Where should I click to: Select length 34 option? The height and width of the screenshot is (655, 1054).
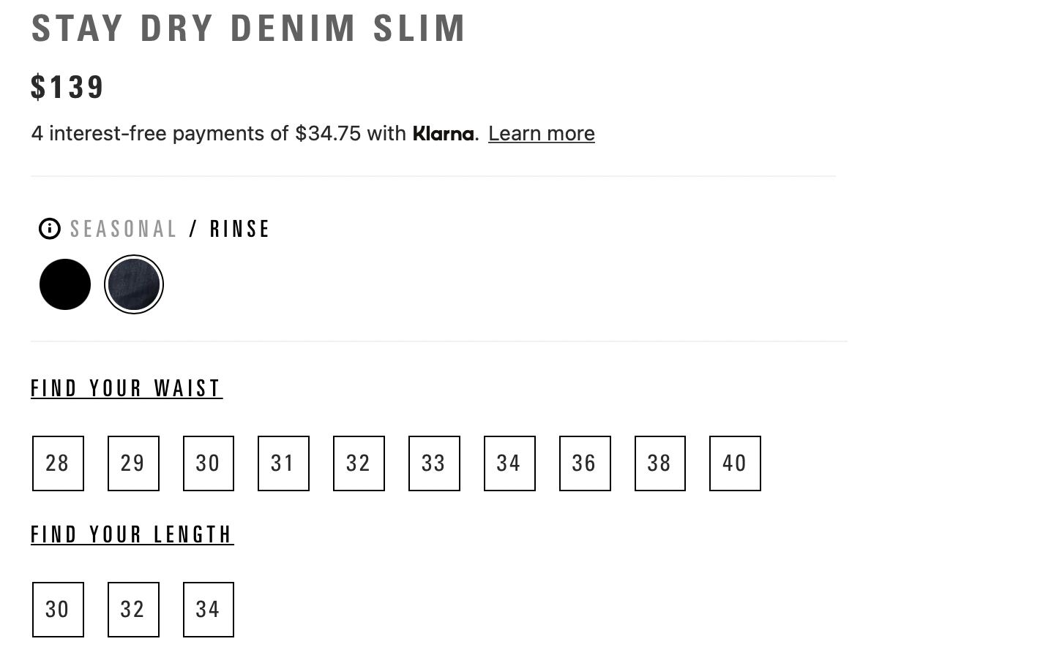209,610
